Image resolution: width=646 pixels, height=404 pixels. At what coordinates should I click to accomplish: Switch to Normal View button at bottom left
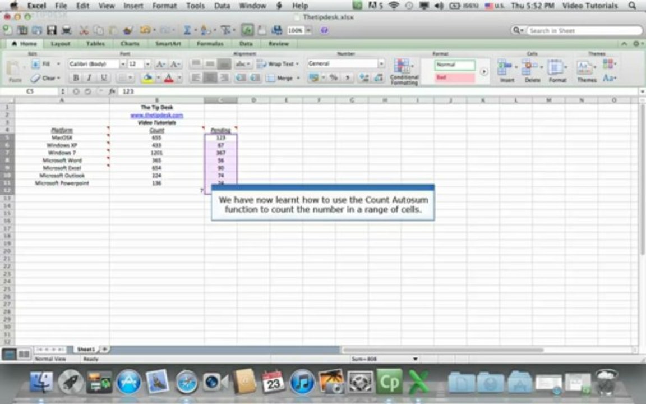tap(9, 354)
